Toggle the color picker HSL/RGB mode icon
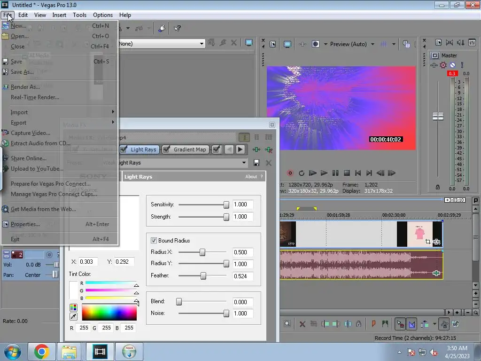Viewport: 481px width, 361px height. [73, 307]
